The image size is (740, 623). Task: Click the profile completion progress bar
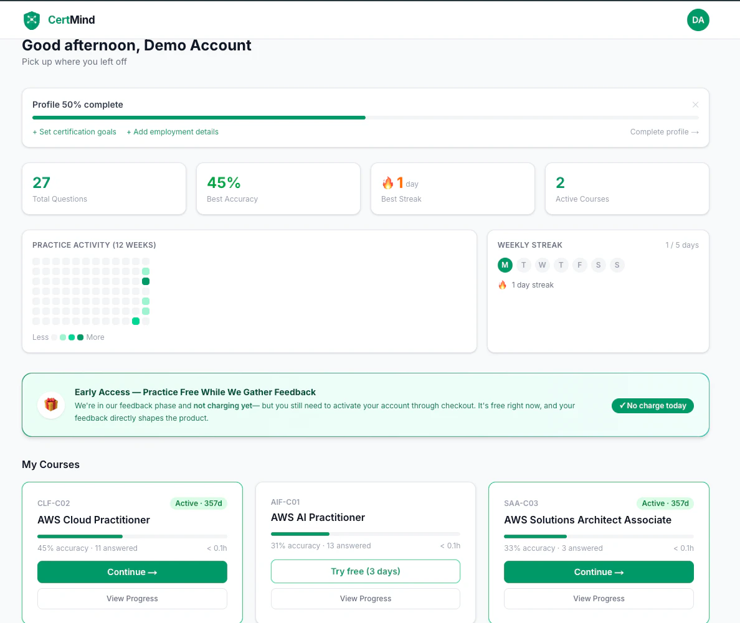[x=365, y=118]
